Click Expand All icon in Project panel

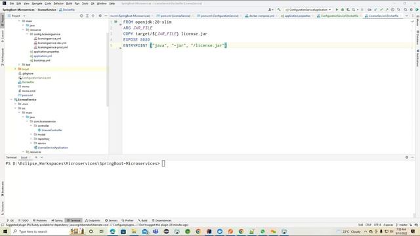tap(87, 16)
